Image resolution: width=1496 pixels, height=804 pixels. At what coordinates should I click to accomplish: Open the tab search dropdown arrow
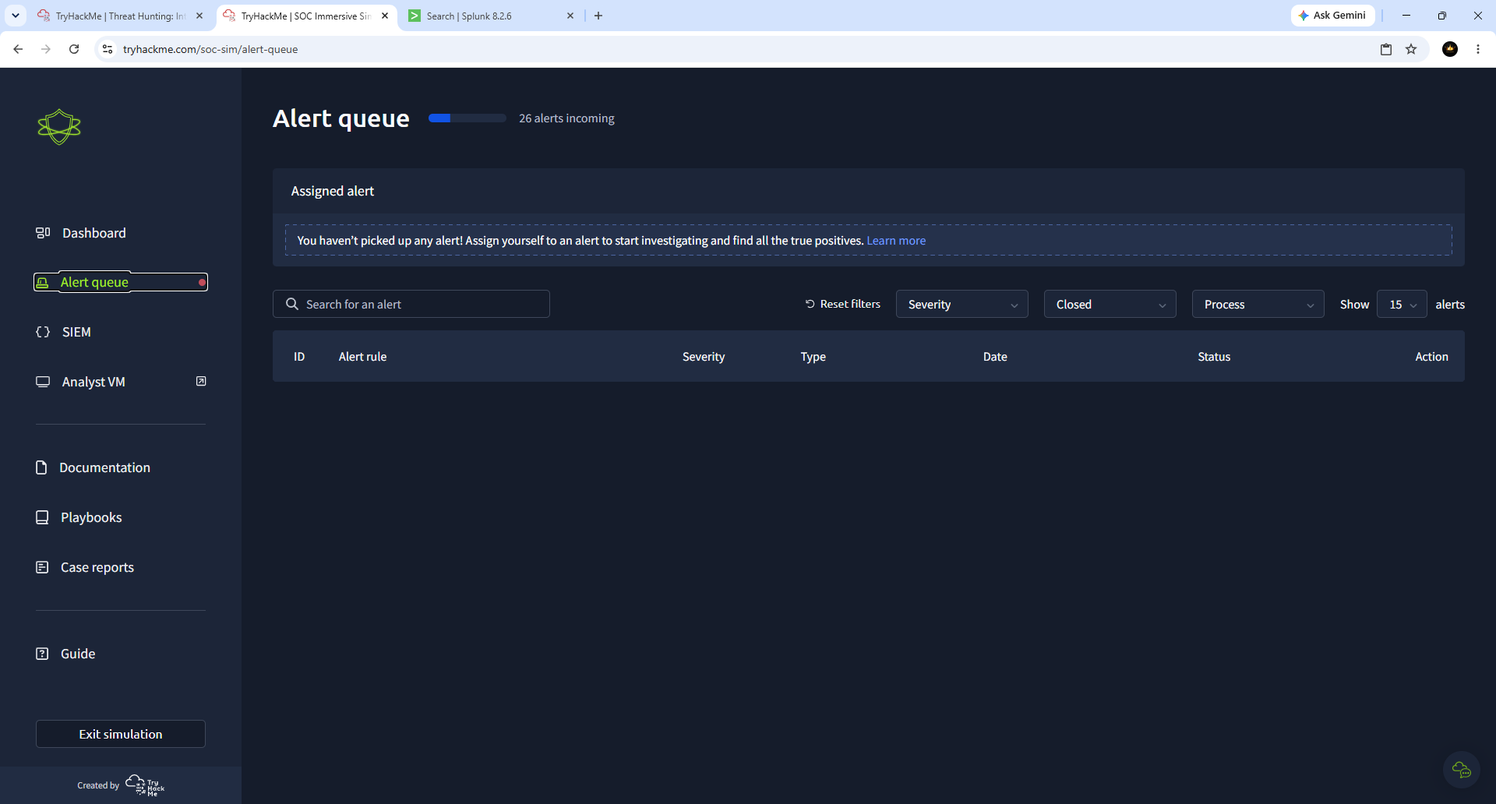pos(16,16)
